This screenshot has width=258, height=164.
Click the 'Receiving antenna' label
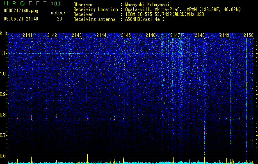[x=94, y=19]
